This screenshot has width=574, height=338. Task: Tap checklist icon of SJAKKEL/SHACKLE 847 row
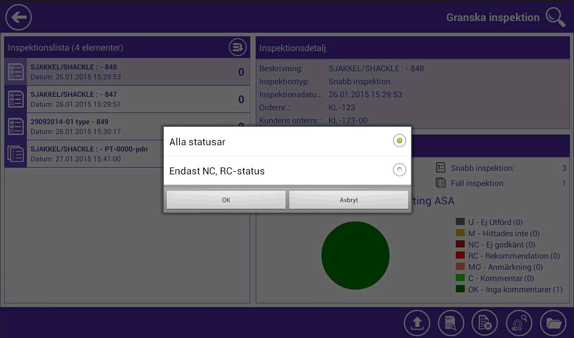pyautogui.click(x=16, y=99)
